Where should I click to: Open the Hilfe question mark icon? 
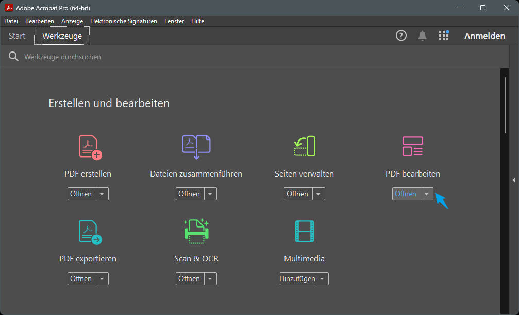(401, 36)
